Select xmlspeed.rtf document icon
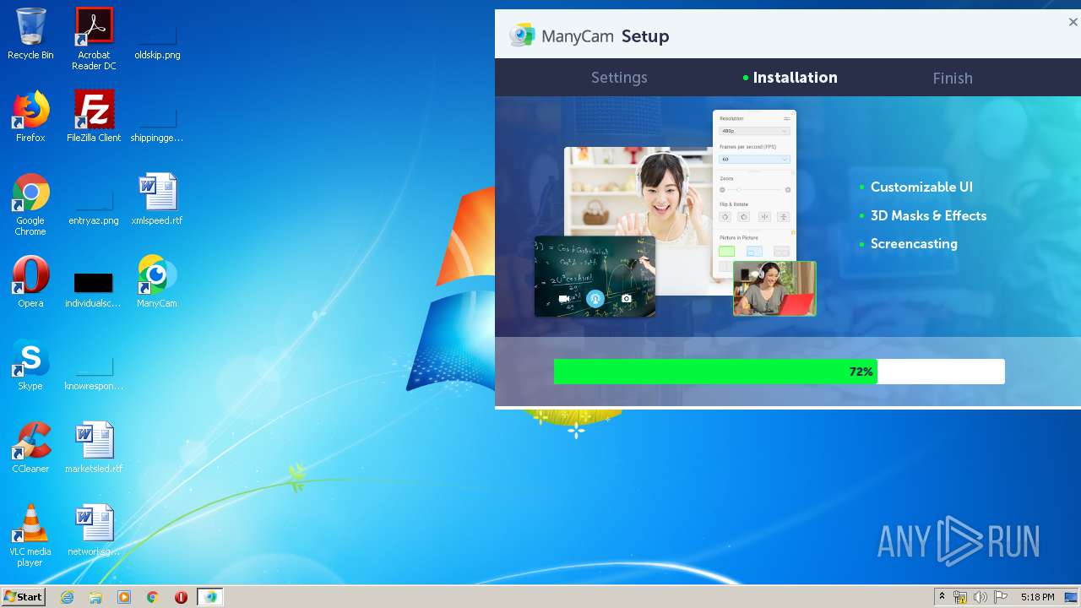Viewport: 1081px width, 608px height. (157, 199)
